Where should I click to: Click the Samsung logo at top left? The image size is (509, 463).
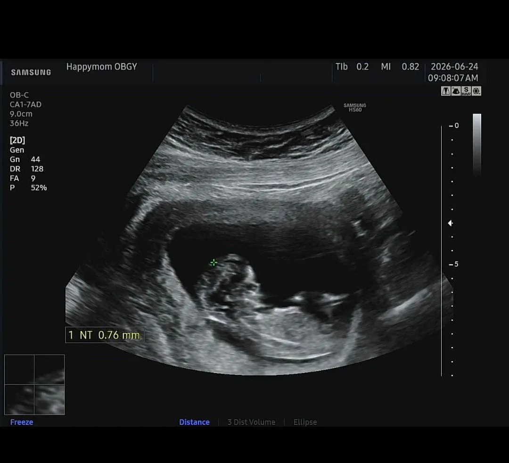(x=31, y=73)
